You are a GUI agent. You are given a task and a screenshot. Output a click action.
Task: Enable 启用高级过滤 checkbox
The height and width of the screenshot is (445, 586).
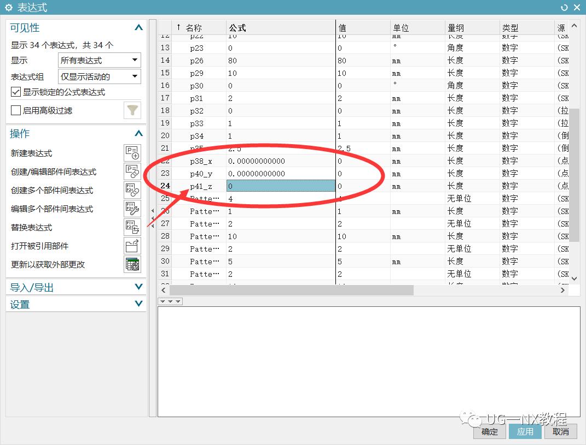pos(16,110)
